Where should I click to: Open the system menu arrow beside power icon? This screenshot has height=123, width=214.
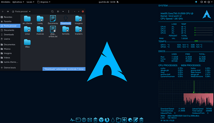[x=212, y=2]
